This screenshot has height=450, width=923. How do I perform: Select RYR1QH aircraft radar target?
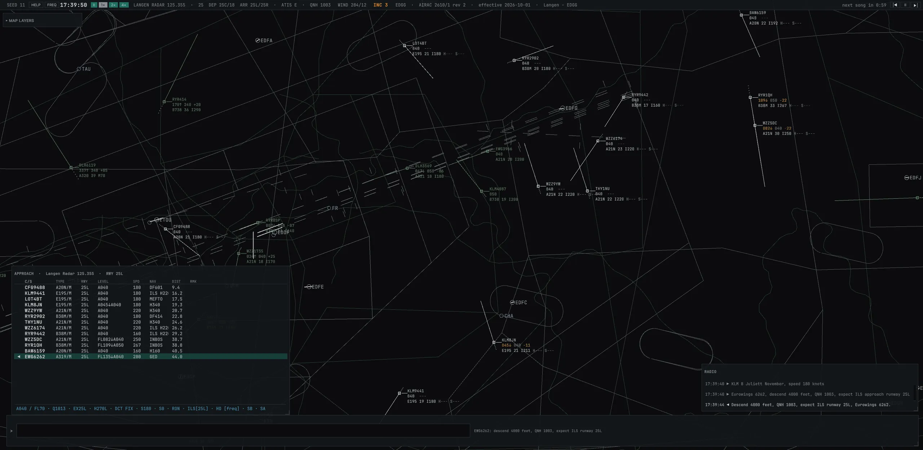(750, 97)
